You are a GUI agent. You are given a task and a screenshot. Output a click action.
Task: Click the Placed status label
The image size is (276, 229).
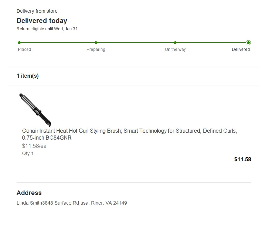coord(24,50)
